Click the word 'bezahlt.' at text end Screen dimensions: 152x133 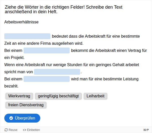[x=11, y=86]
